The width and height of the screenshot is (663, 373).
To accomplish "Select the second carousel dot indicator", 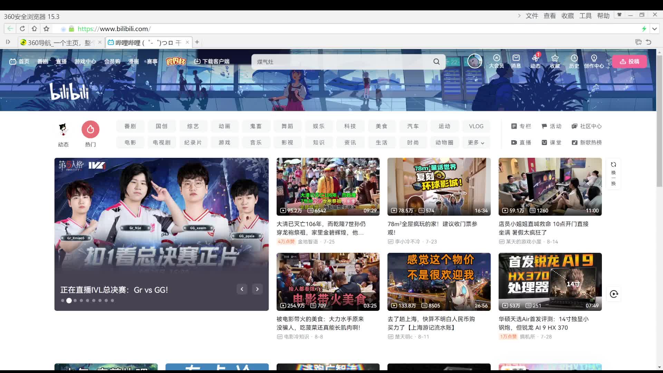I will [x=69, y=300].
